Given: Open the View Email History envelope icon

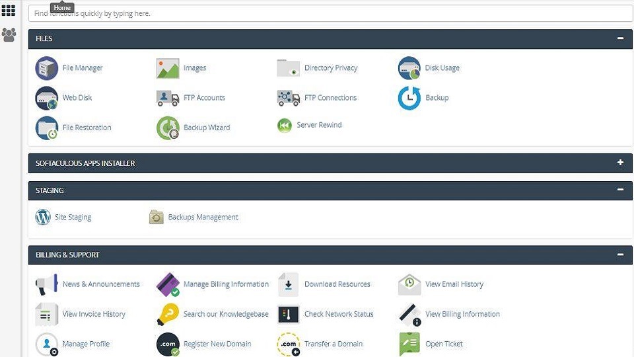Looking at the screenshot, I should (409, 284).
